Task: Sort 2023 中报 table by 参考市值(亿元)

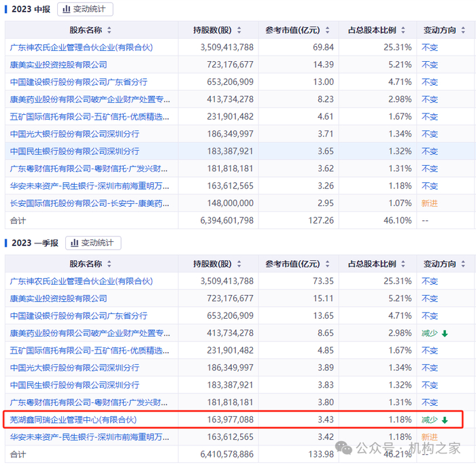Action: pos(327,30)
